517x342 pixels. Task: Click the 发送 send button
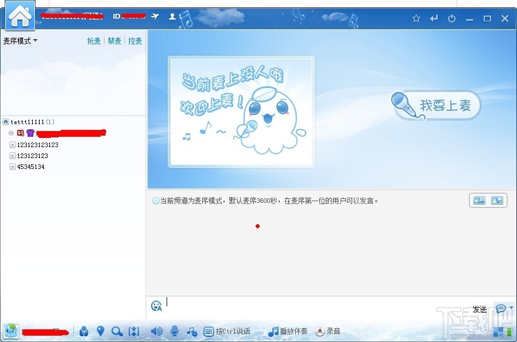click(x=479, y=309)
